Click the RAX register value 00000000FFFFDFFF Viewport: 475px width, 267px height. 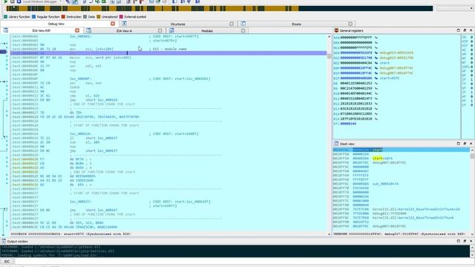pyautogui.click(x=356, y=38)
